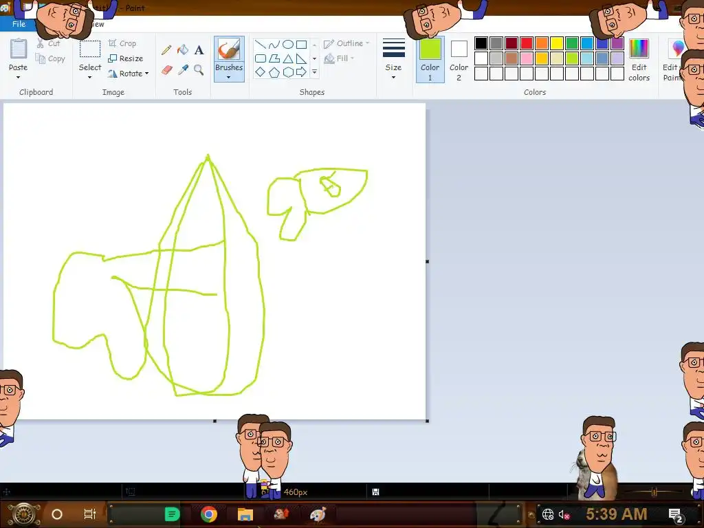
Task: Open the Windows Start button
Action: 23,514
